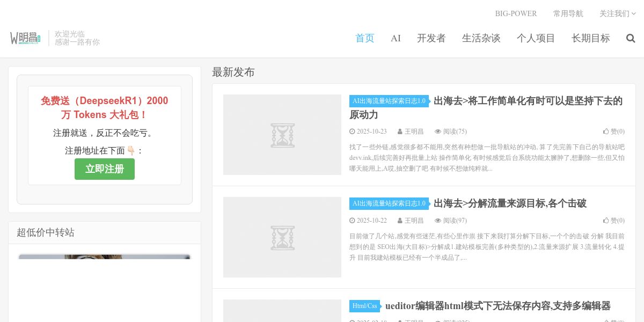
Task: Open the 个人项目 menu item
Action: [x=536, y=38]
